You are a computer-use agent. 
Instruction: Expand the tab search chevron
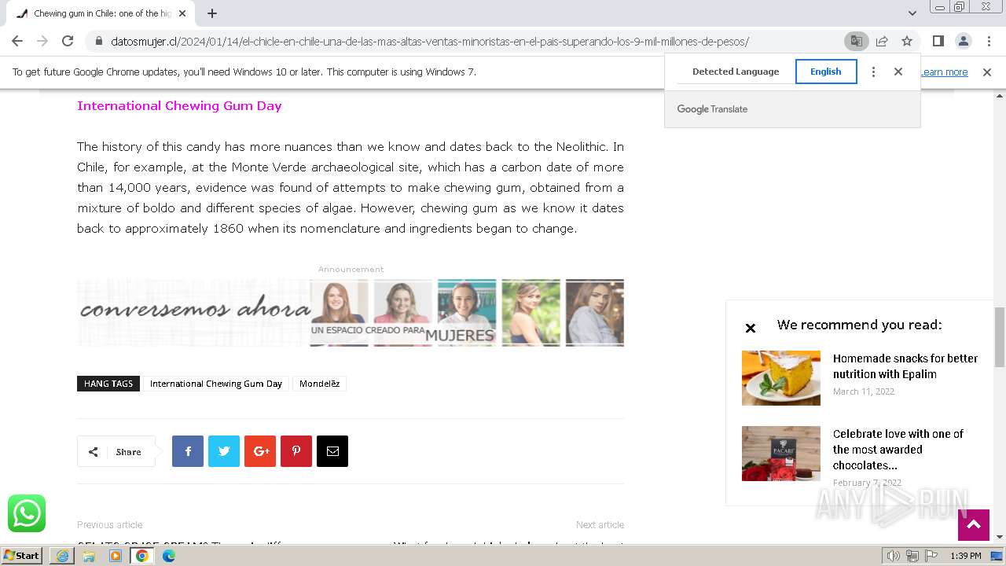(912, 13)
